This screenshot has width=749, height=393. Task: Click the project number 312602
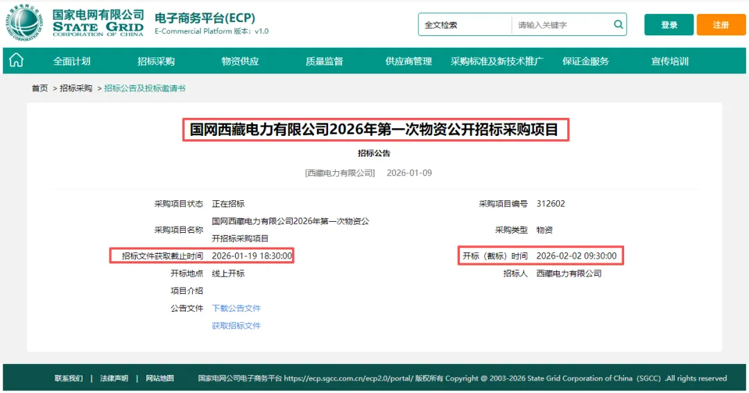coord(551,204)
